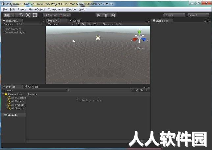
Task: Open the Gizmos dropdown
Action: tap(108, 24)
